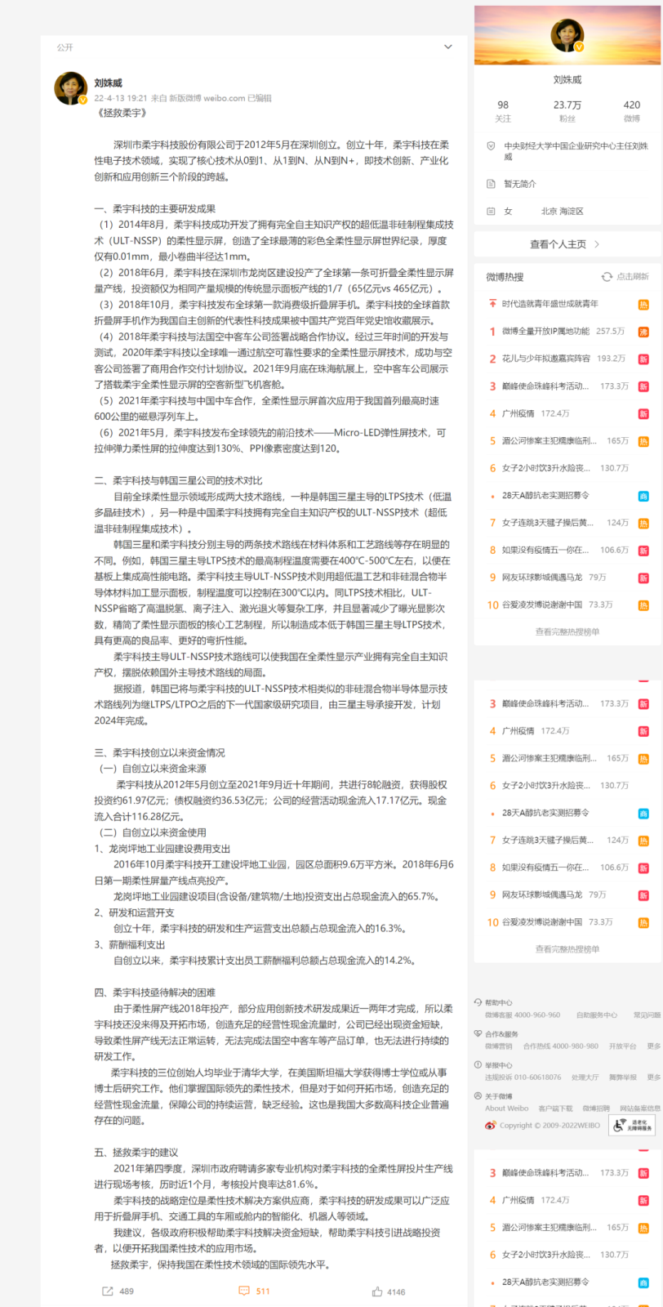Open 常见问题 FAQ link
The image size is (663, 1307).
coord(647,1015)
